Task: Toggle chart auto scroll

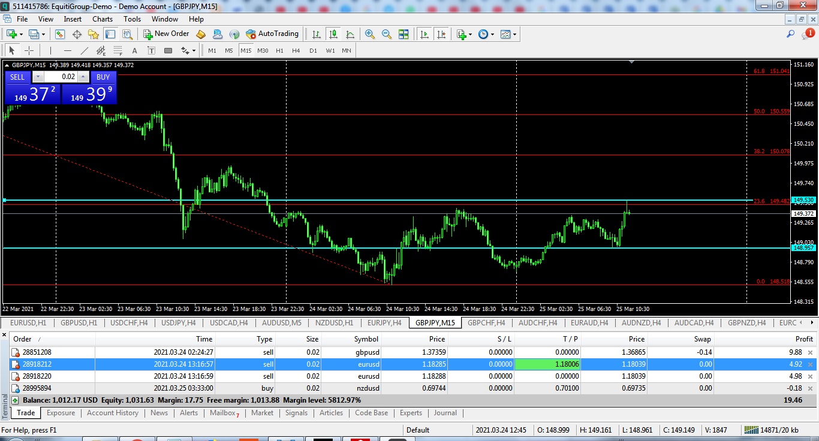Action: [x=425, y=34]
